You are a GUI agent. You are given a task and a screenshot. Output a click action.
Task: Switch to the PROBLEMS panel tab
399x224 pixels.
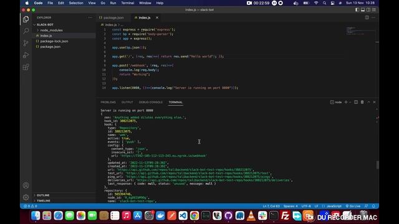[108, 102]
